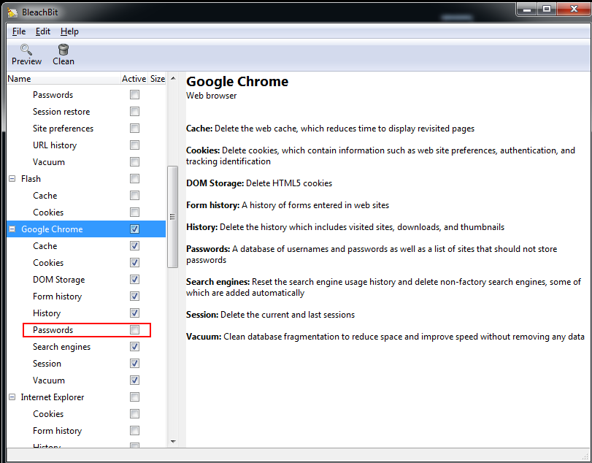This screenshot has width=592, height=463.
Task: Uncheck the DOM Storage checkbox
Action: (134, 280)
